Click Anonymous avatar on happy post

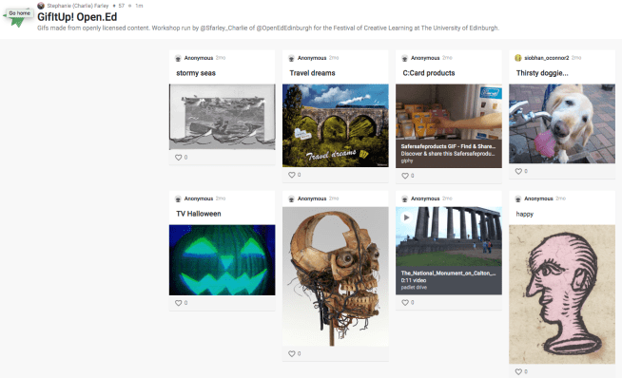click(518, 198)
